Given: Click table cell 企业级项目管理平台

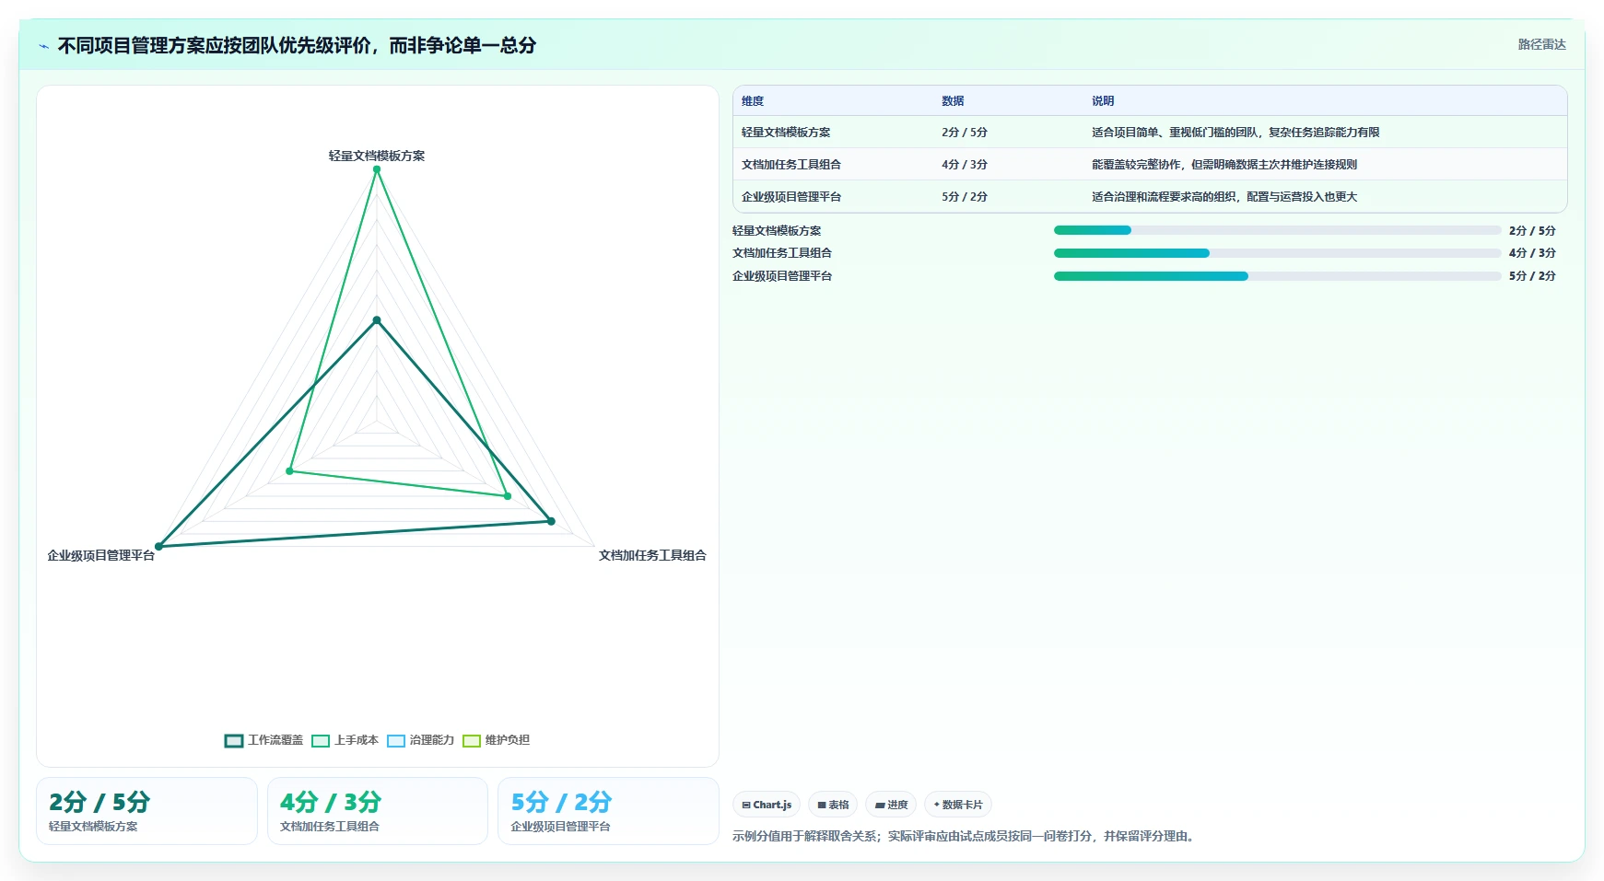Looking at the screenshot, I should 791,197.
